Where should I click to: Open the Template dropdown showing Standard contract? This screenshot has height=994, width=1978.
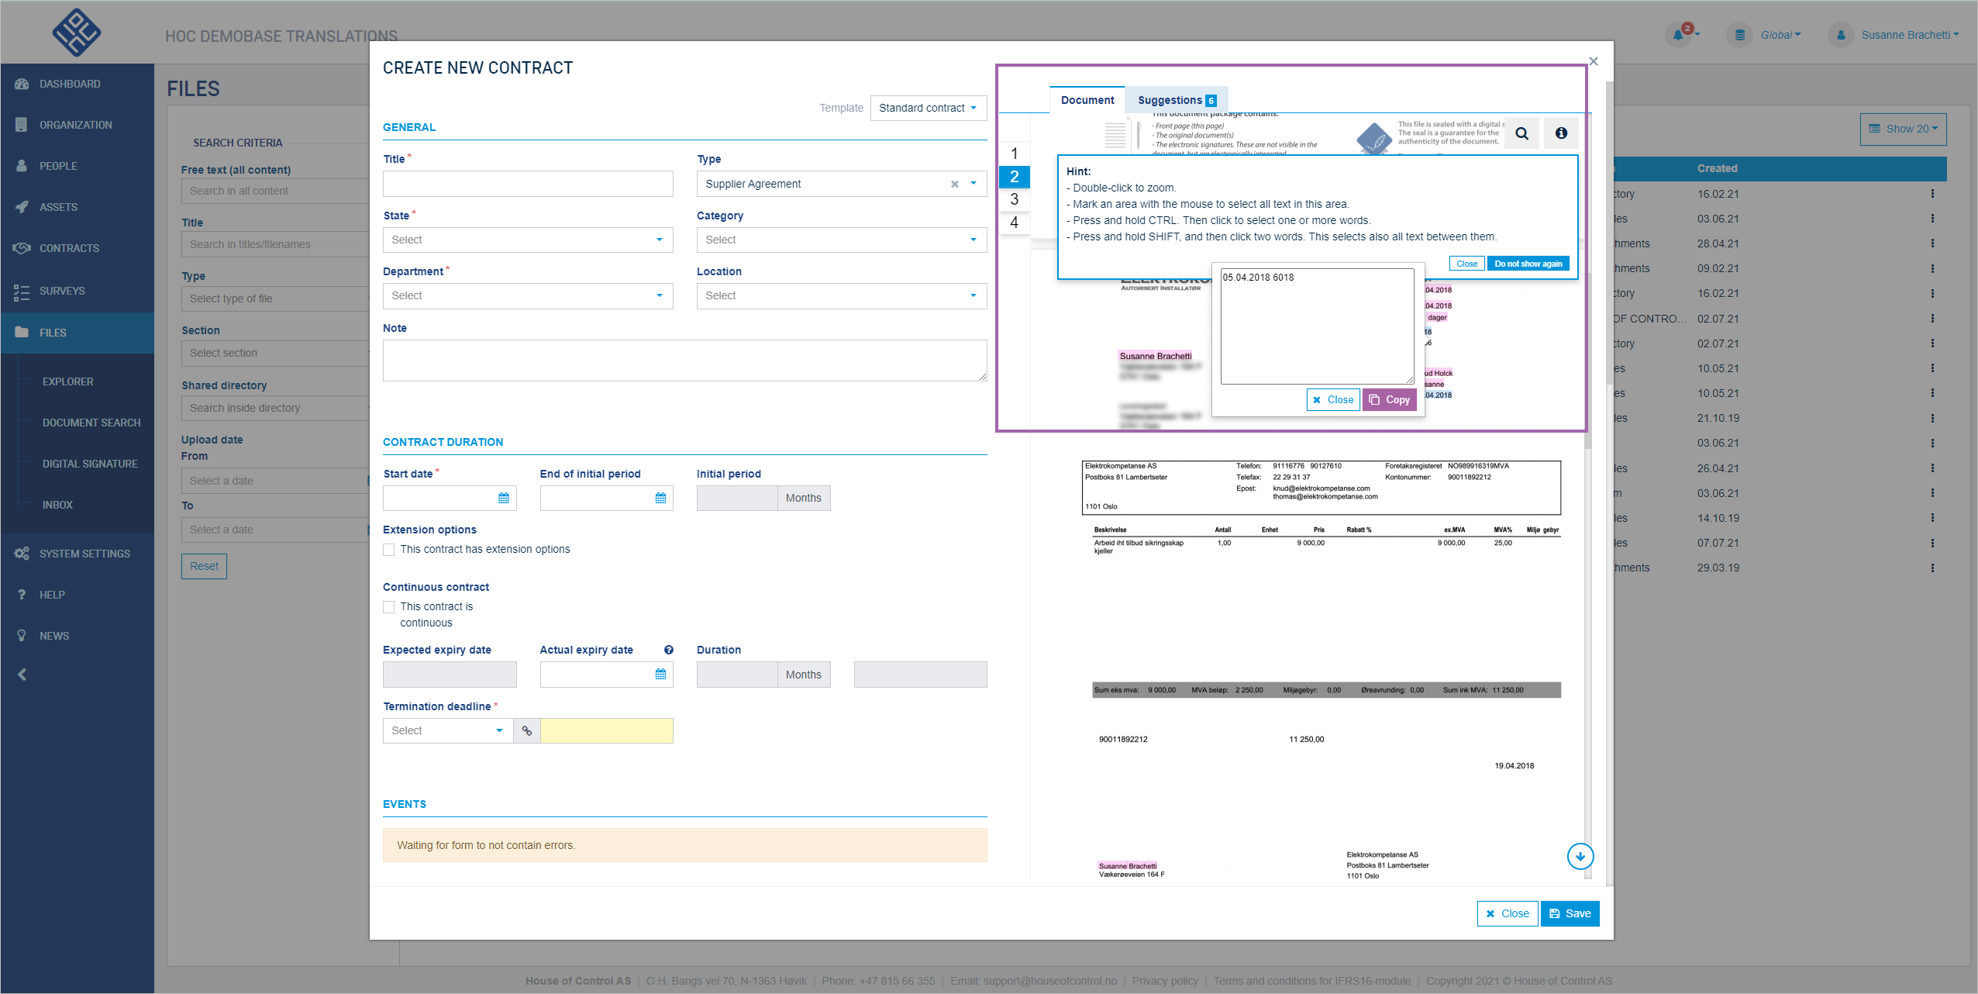(x=927, y=108)
